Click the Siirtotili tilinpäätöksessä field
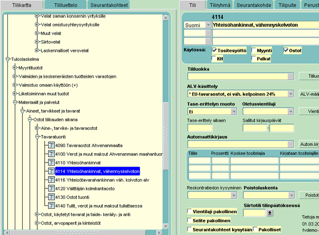319x235 pixels. click(255, 213)
